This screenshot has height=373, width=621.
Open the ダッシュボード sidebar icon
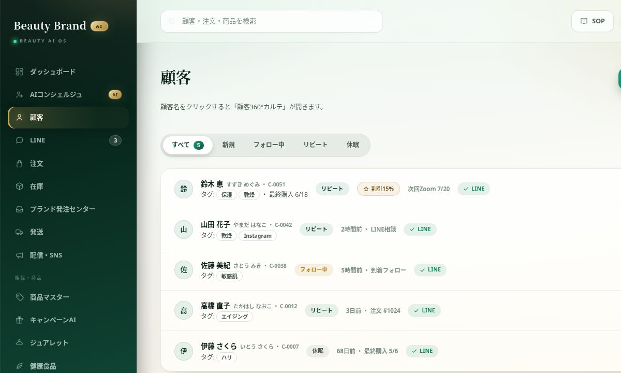[x=20, y=71]
